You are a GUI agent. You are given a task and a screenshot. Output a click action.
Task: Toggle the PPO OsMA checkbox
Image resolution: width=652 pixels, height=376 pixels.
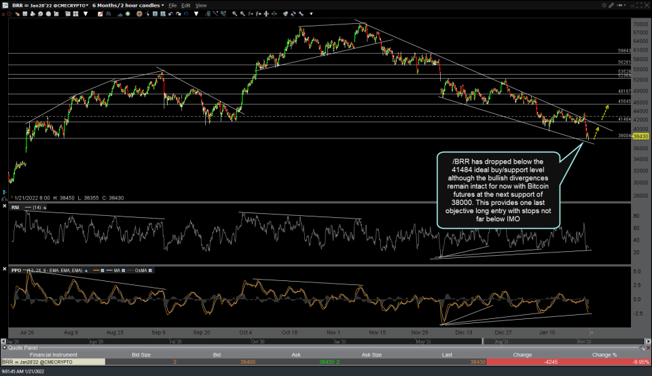(150, 271)
